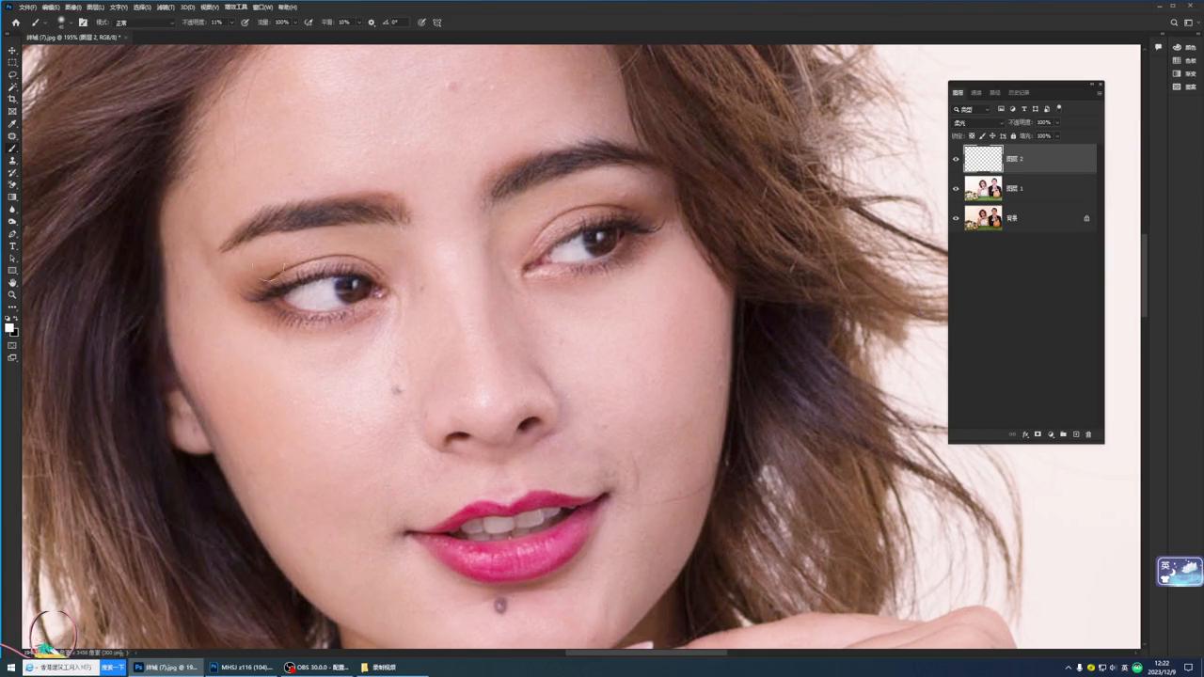The image size is (1204, 677).
Task: Toggle lock transparent pixels
Action: point(972,136)
